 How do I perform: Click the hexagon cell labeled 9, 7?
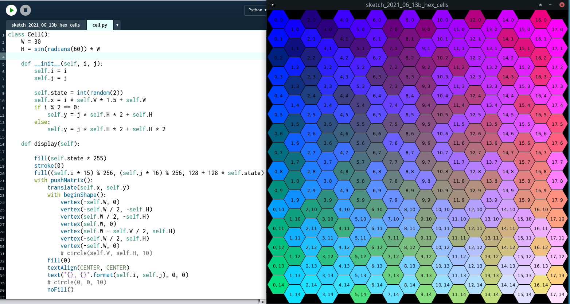[426, 162]
